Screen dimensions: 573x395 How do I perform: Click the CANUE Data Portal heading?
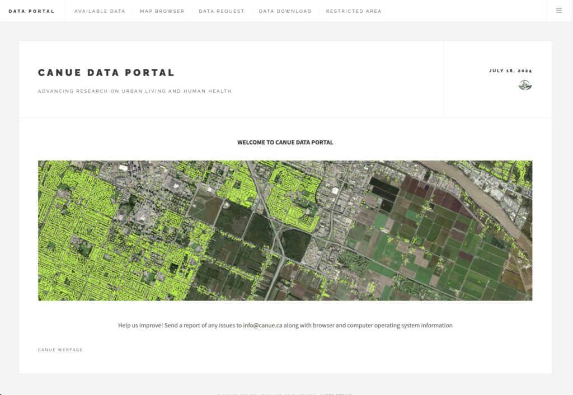point(106,73)
